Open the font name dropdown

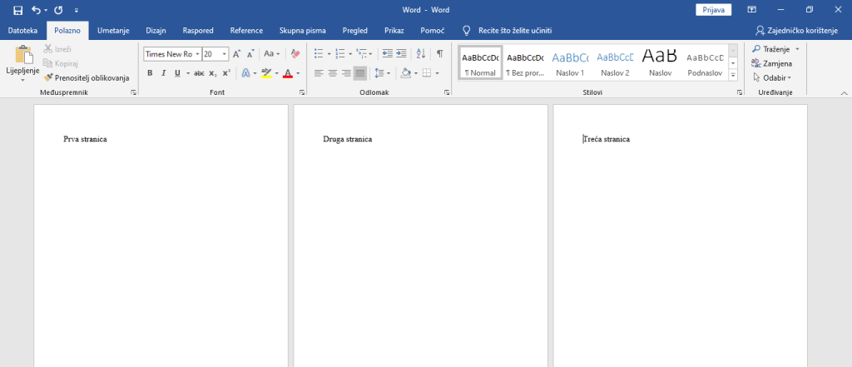coord(197,54)
